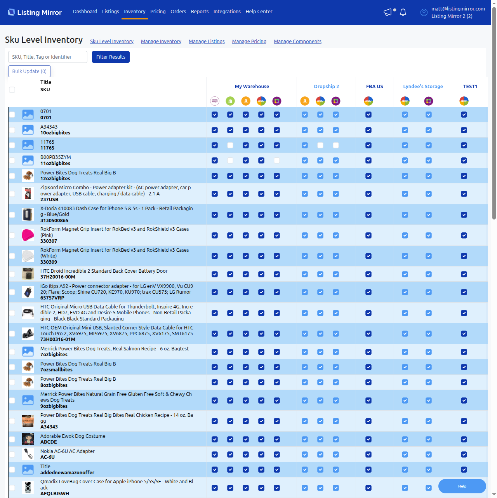Click the eBay icon under FBA US
The image size is (497, 498).
click(368, 101)
